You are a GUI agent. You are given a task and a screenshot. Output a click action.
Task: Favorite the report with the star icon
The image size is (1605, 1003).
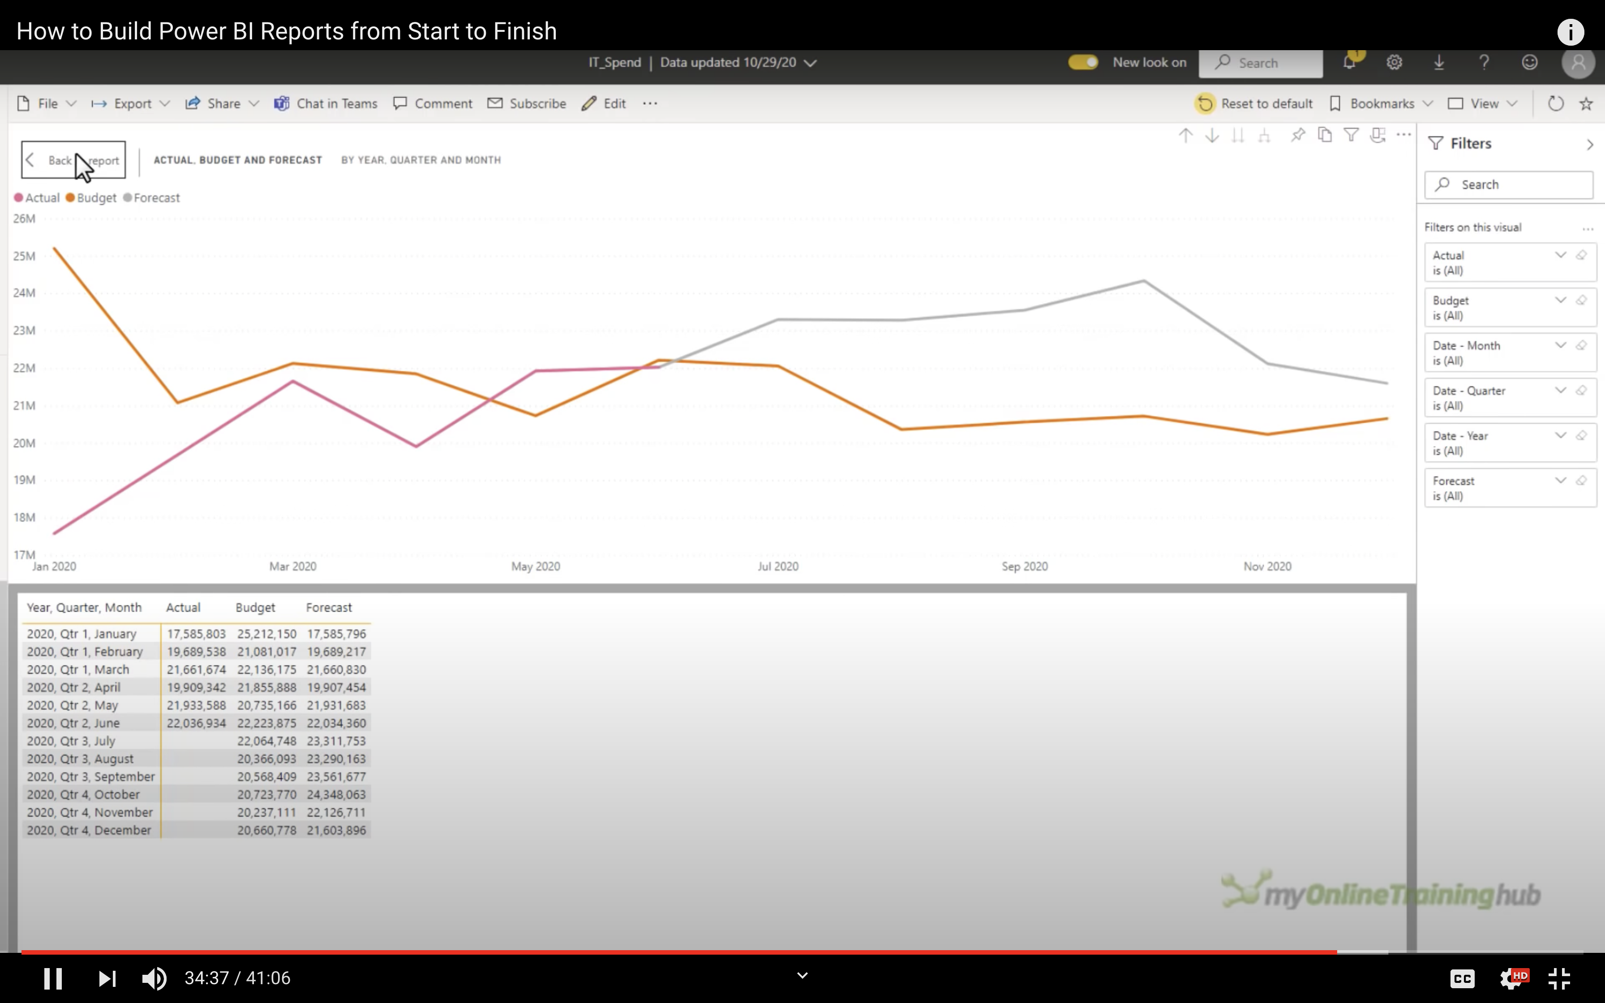point(1587,103)
